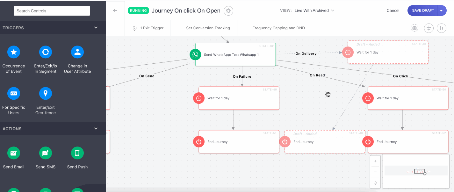
Task: Select the Send Push action icon
Action: (x=77, y=153)
